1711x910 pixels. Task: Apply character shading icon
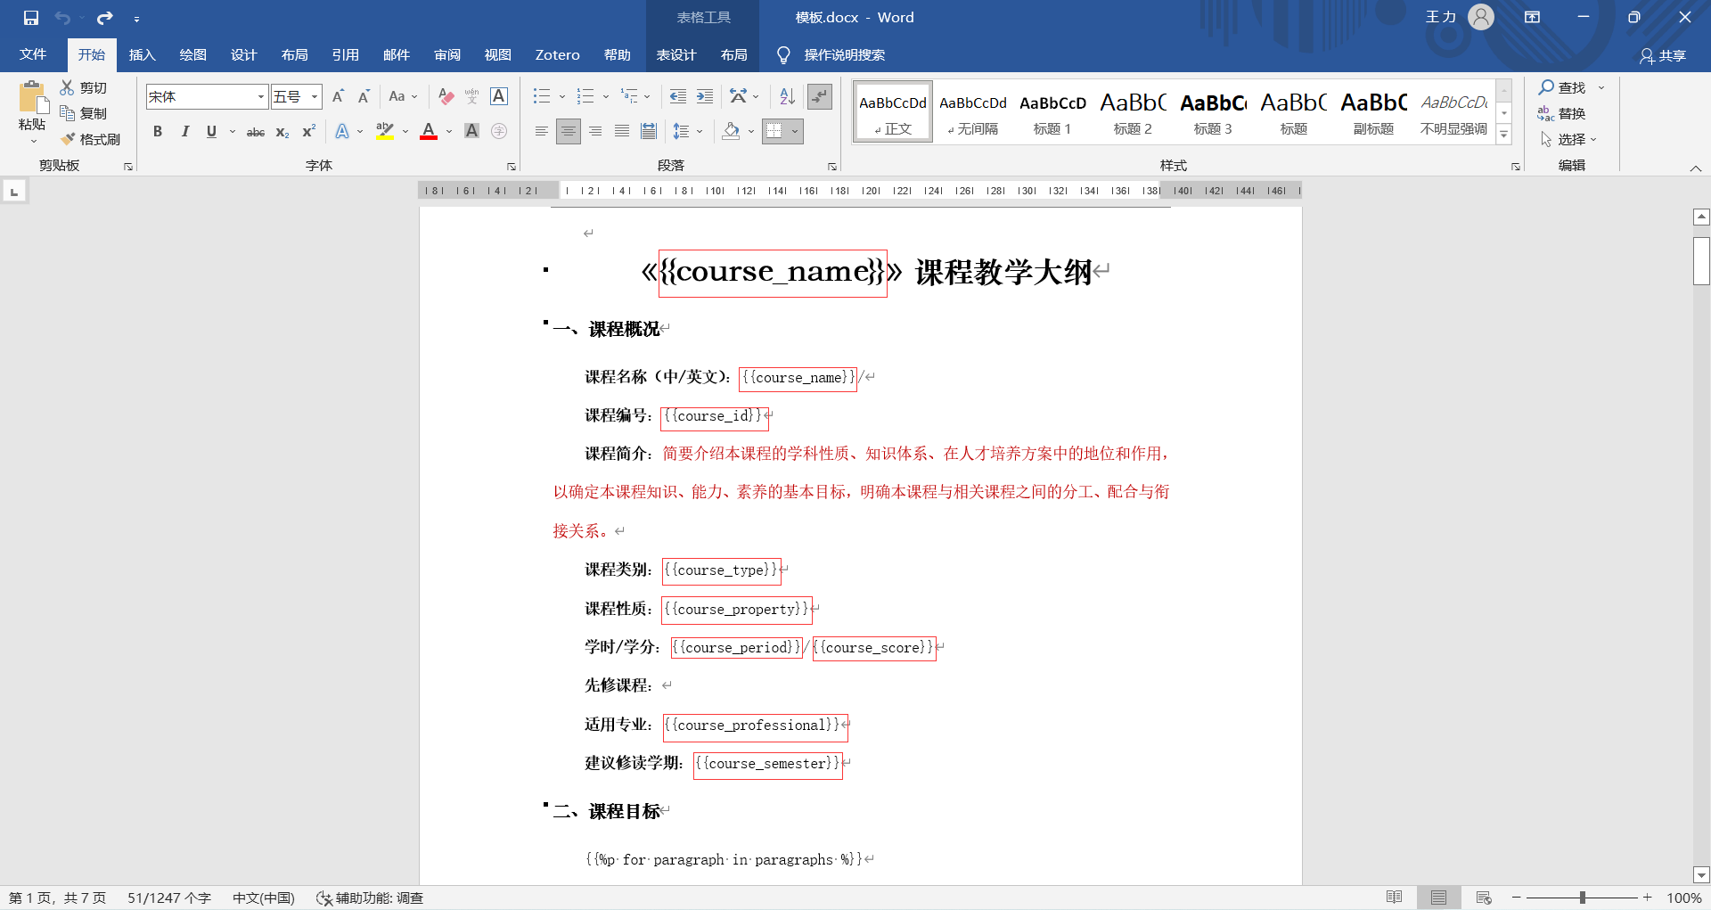click(472, 132)
